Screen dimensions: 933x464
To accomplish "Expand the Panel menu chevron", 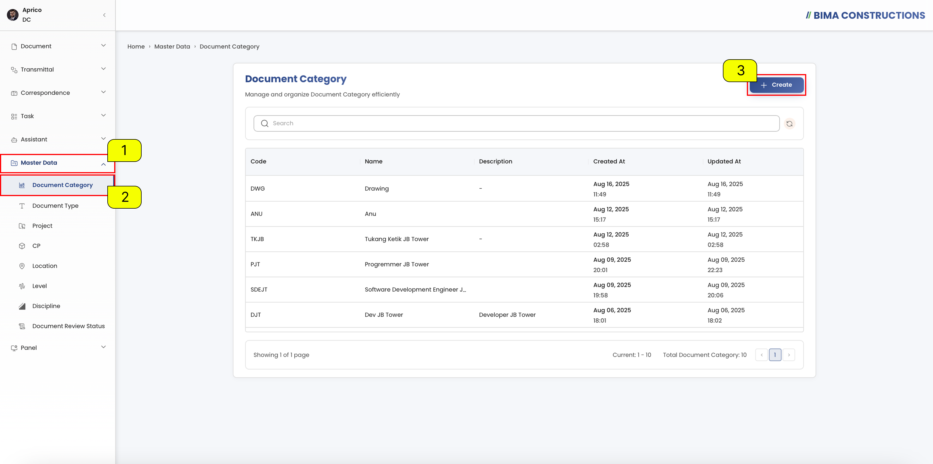I will tap(104, 347).
